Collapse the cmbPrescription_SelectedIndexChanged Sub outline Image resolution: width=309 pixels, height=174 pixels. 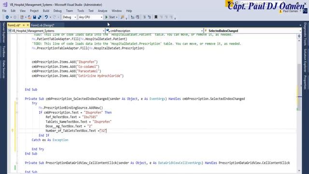click(x=17, y=99)
